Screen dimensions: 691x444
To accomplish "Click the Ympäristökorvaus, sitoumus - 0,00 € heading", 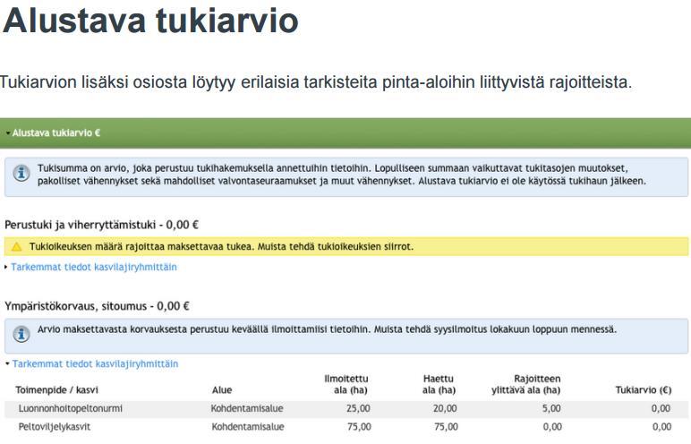I will 97,306.
